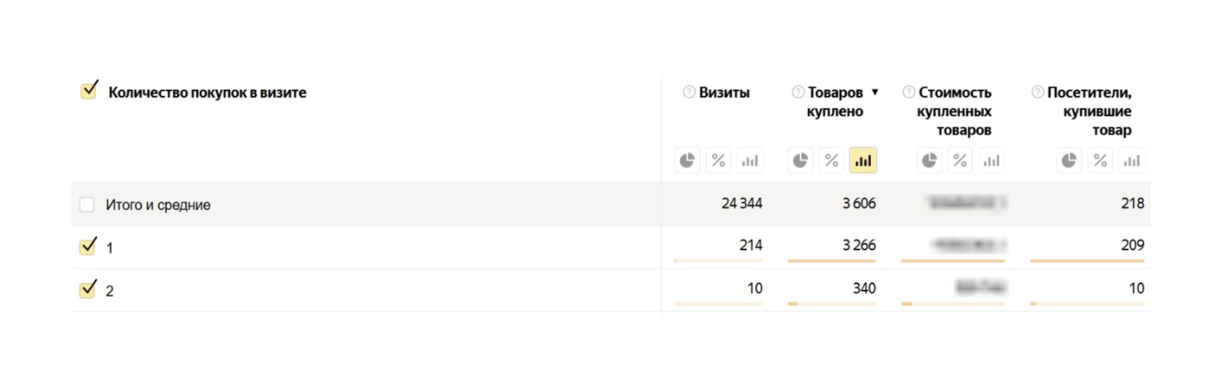The image size is (1220, 386).
Task: Select pie chart for Посетители, купившие товар
Action: coord(1069,160)
